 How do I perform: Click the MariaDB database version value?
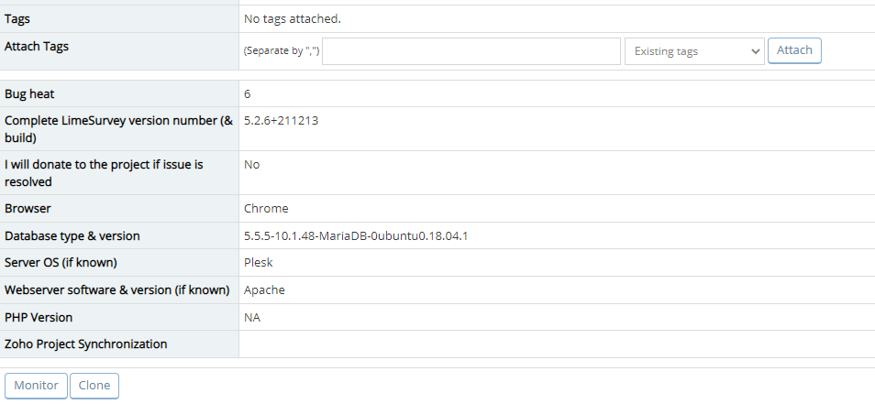(356, 235)
